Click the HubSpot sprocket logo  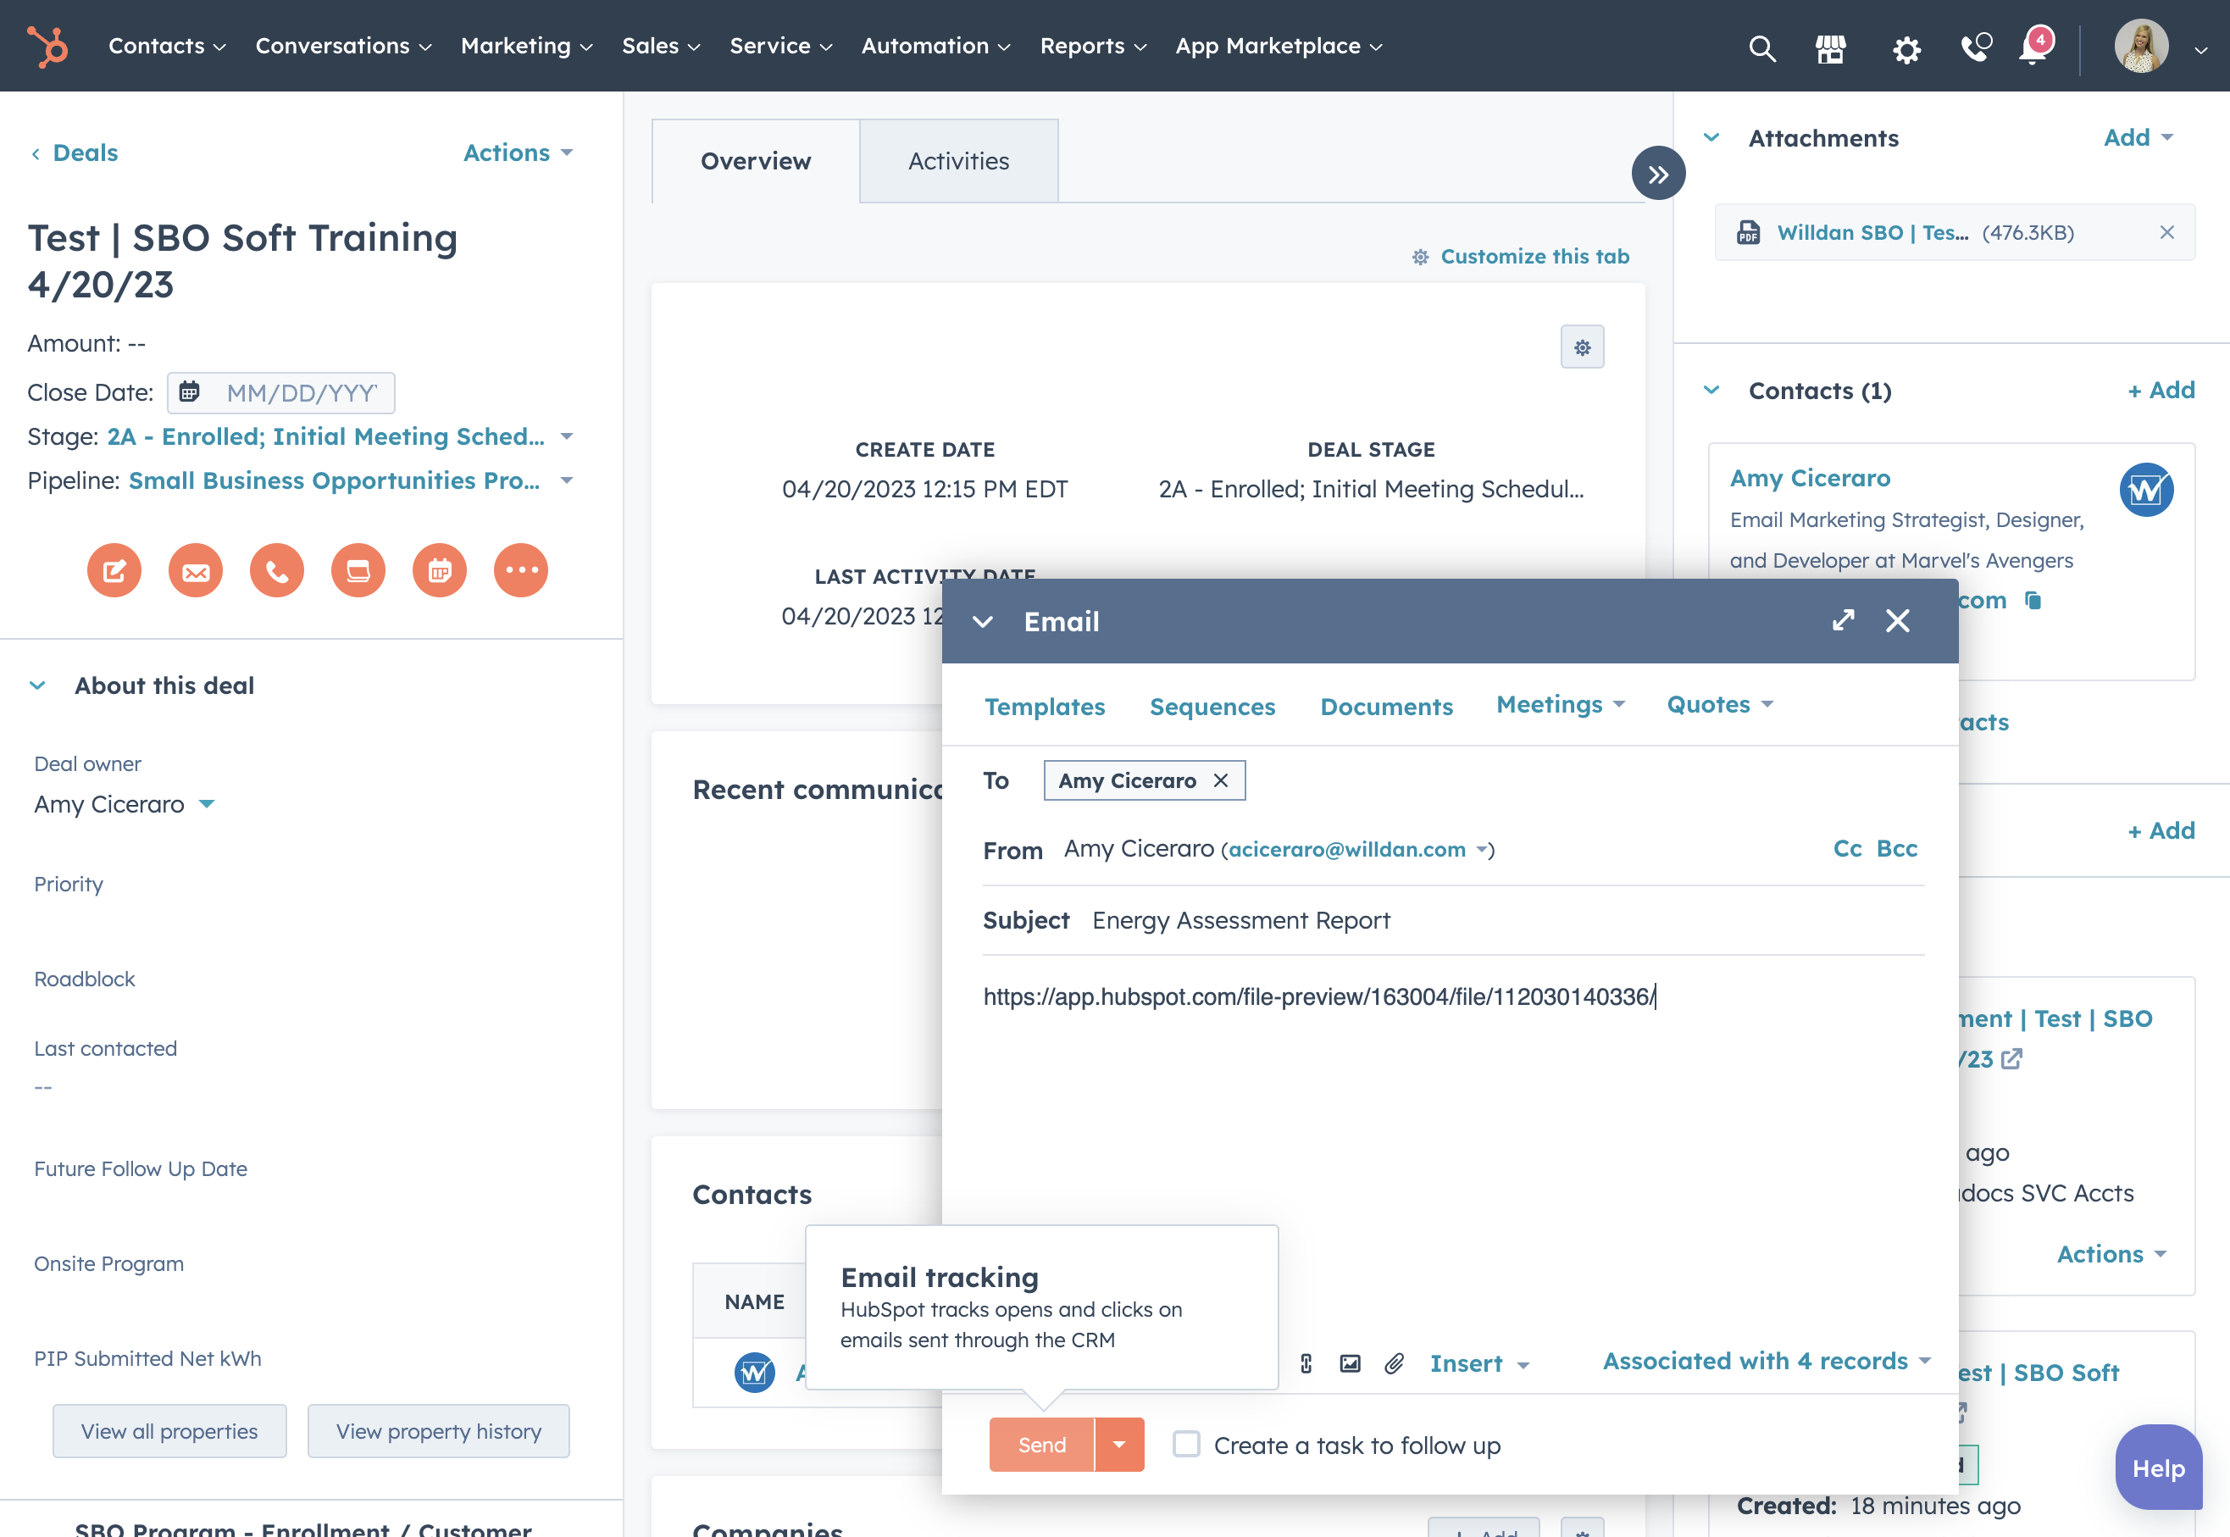[x=47, y=47]
